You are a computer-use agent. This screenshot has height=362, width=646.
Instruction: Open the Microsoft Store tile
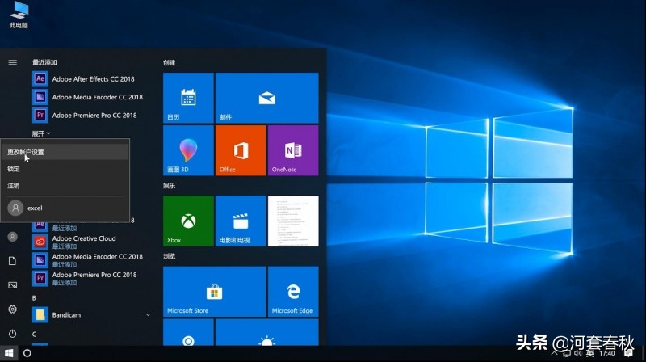click(214, 291)
